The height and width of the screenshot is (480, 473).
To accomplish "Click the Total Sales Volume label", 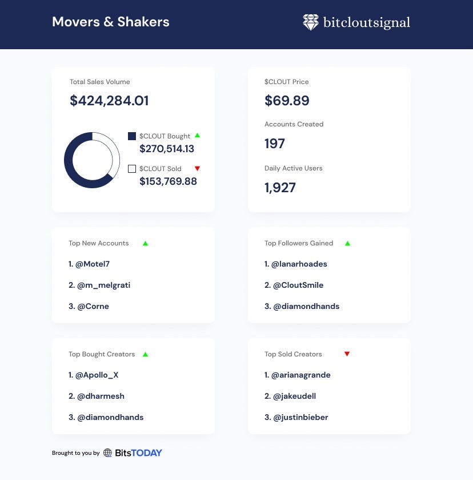I will pyautogui.click(x=99, y=82).
